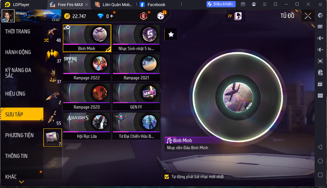Open the music disc collection category
Image resolution: width=327 pixels, height=188 pixels.
pos(52,137)
